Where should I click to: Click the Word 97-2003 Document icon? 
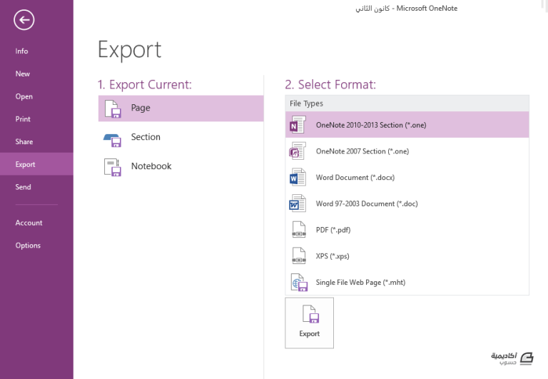[298, 203]
